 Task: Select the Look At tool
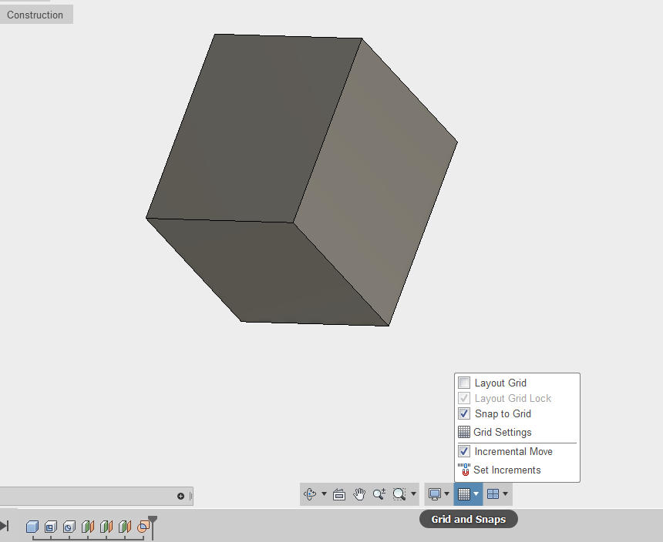coord(339,493)
